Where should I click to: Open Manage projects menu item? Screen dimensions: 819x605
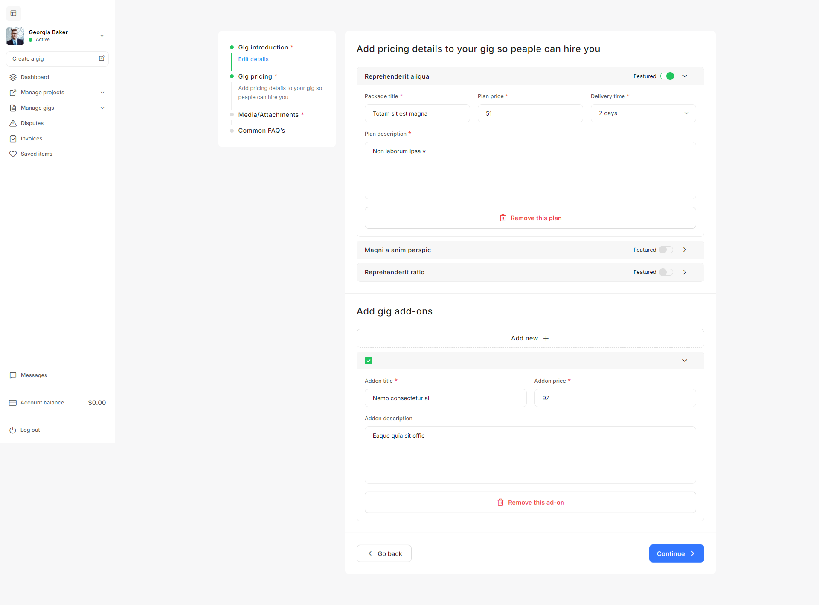(x=43, y=93)
